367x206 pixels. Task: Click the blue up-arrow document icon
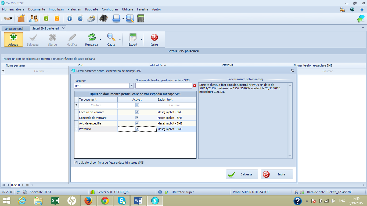coord(70,19)
